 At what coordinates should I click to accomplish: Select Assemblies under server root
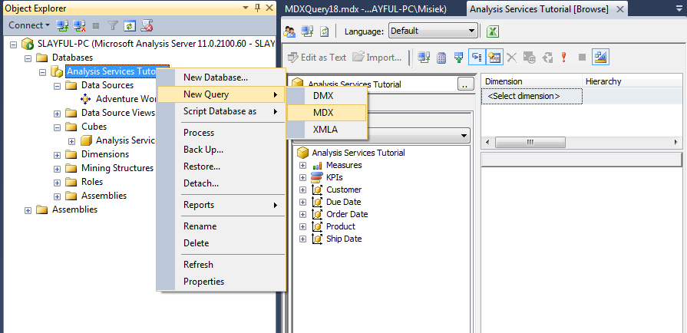click(x=75, y=209)
